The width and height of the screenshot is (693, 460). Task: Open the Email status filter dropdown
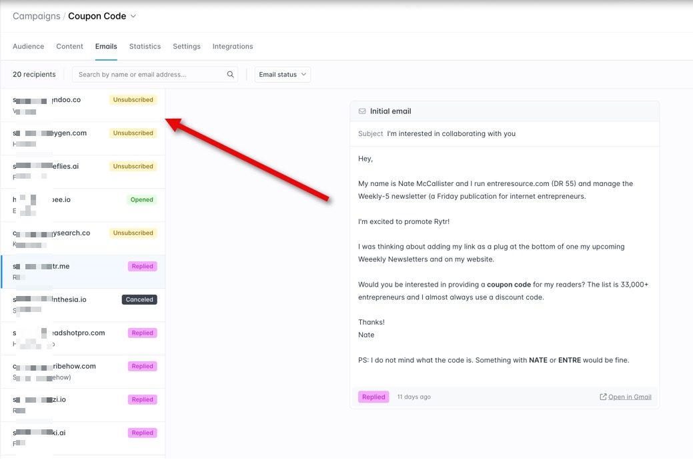(x=283, y=75)
